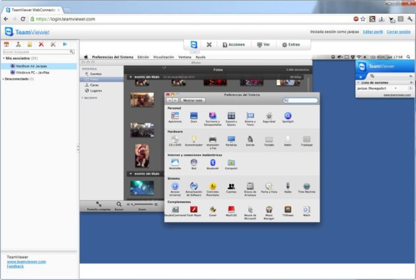Open the Trackpad preference pane

point(306,138)
